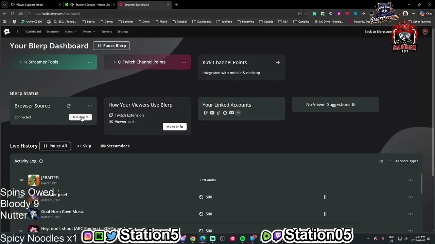Open Google Chrome from the taskbar
This screenshot has height=244, width=435.
pyautogui.click(x=193, y=239)
